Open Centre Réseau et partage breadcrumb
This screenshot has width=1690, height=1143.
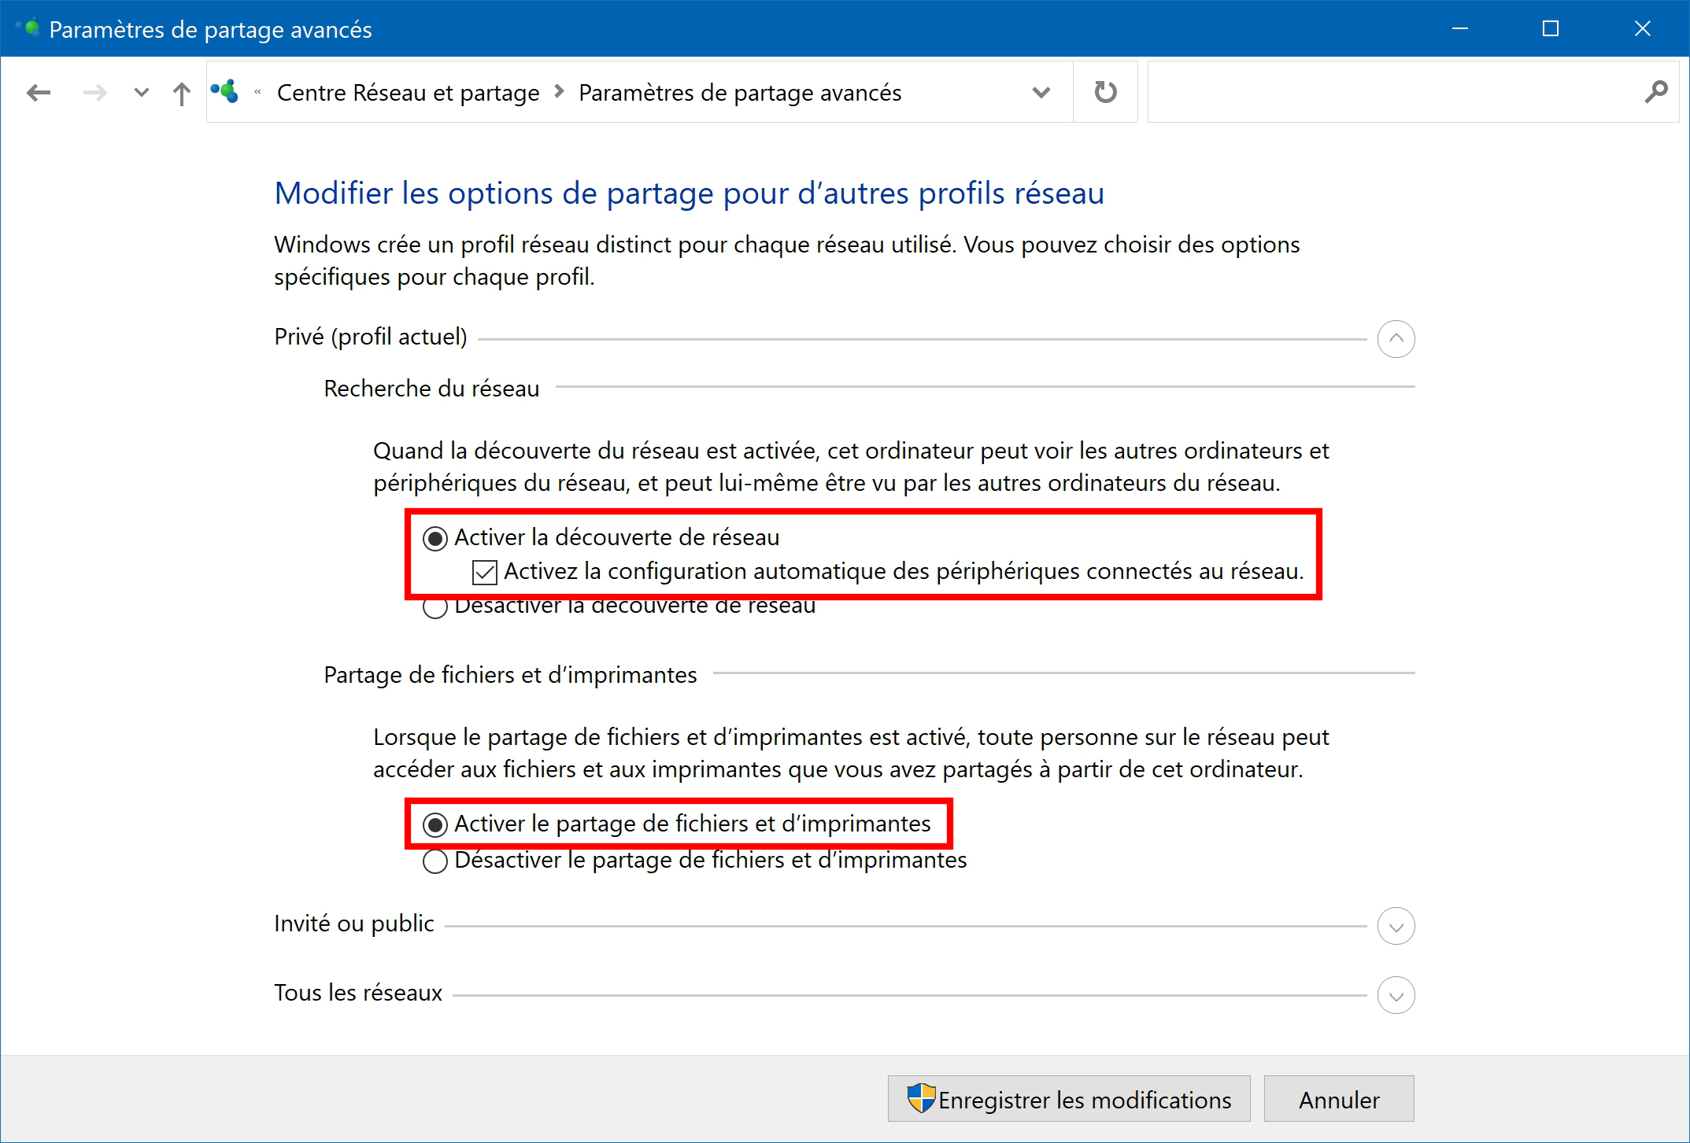(x=408, y=93)
